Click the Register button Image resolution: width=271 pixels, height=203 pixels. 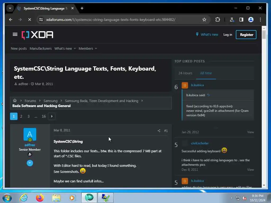246,35
